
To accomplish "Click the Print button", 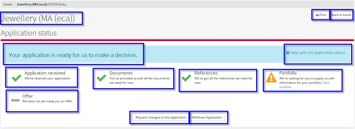I will 321,15.
